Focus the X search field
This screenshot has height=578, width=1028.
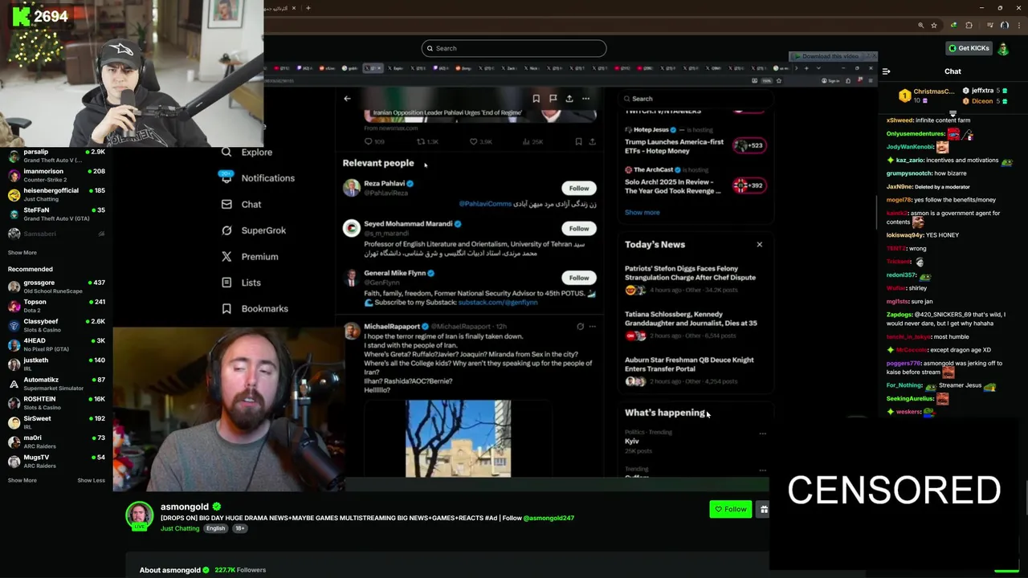click(x=695, y=99)
